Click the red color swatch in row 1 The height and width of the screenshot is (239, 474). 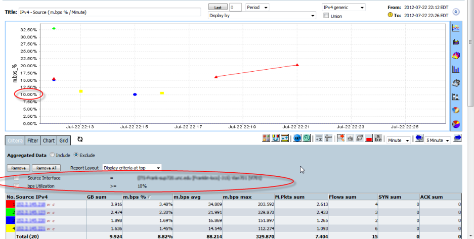click(10, 204)
